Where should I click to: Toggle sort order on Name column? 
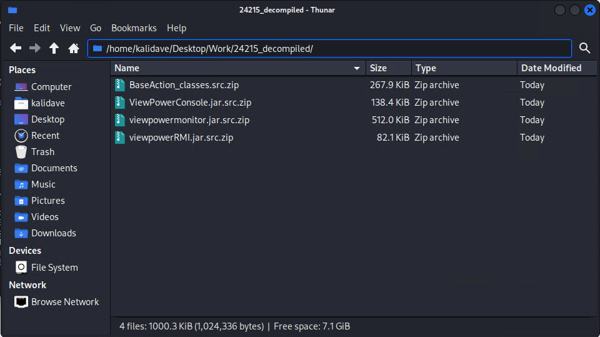[237, 68]
